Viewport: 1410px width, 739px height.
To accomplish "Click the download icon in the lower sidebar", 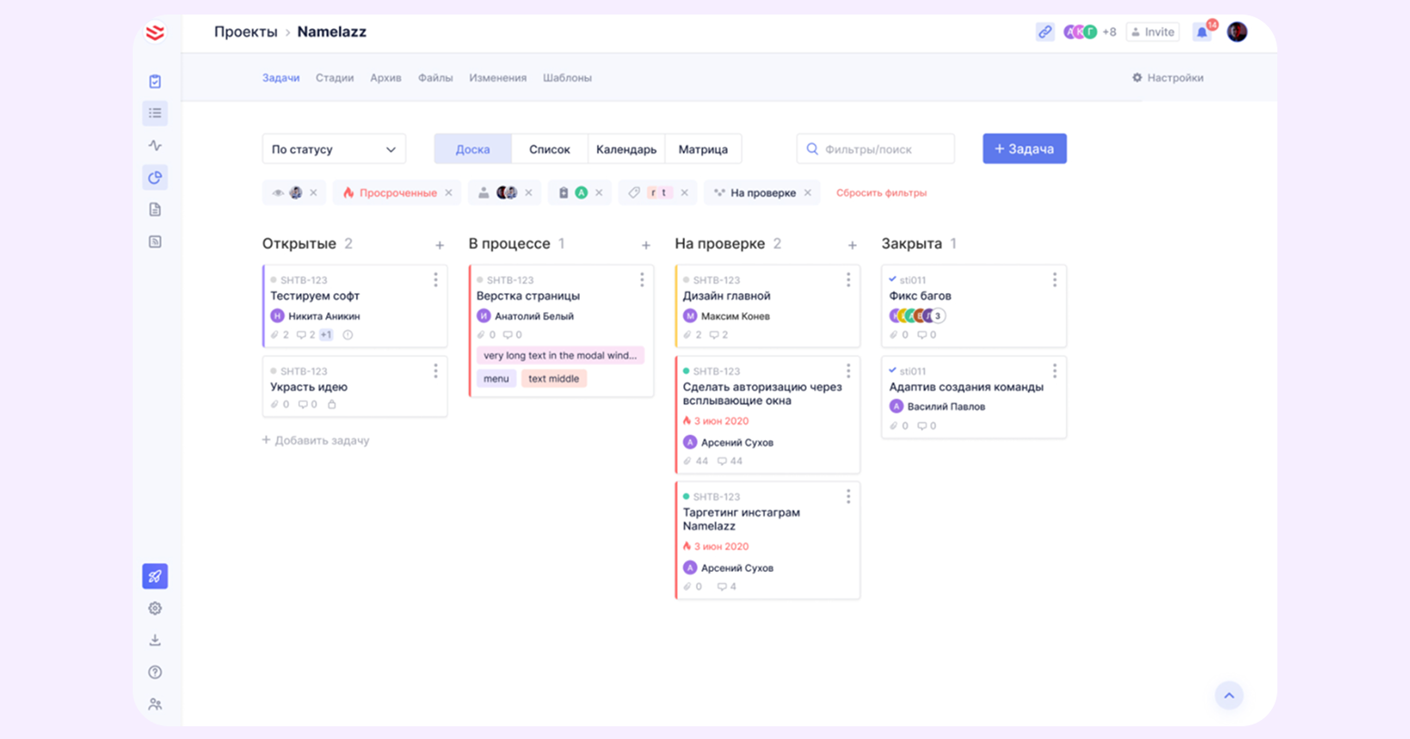I will click(x=154, y=640).
